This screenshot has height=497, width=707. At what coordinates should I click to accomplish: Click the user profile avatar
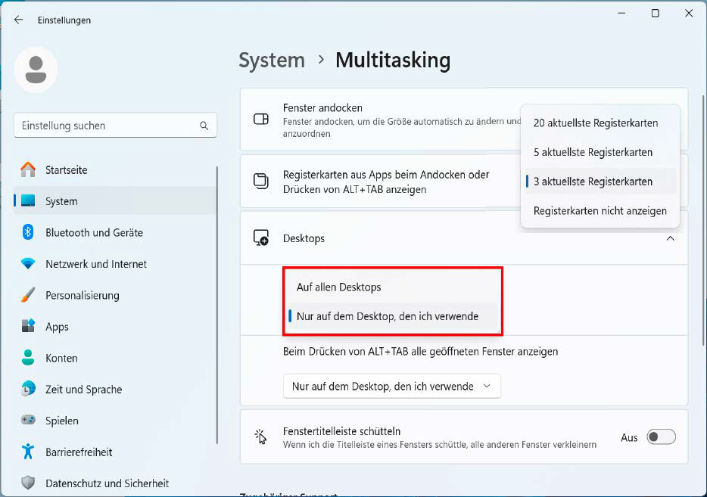pos(36,70)
